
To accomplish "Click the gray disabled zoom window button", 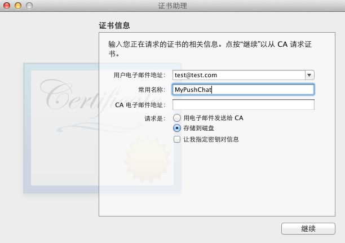I will click(29, 6).
